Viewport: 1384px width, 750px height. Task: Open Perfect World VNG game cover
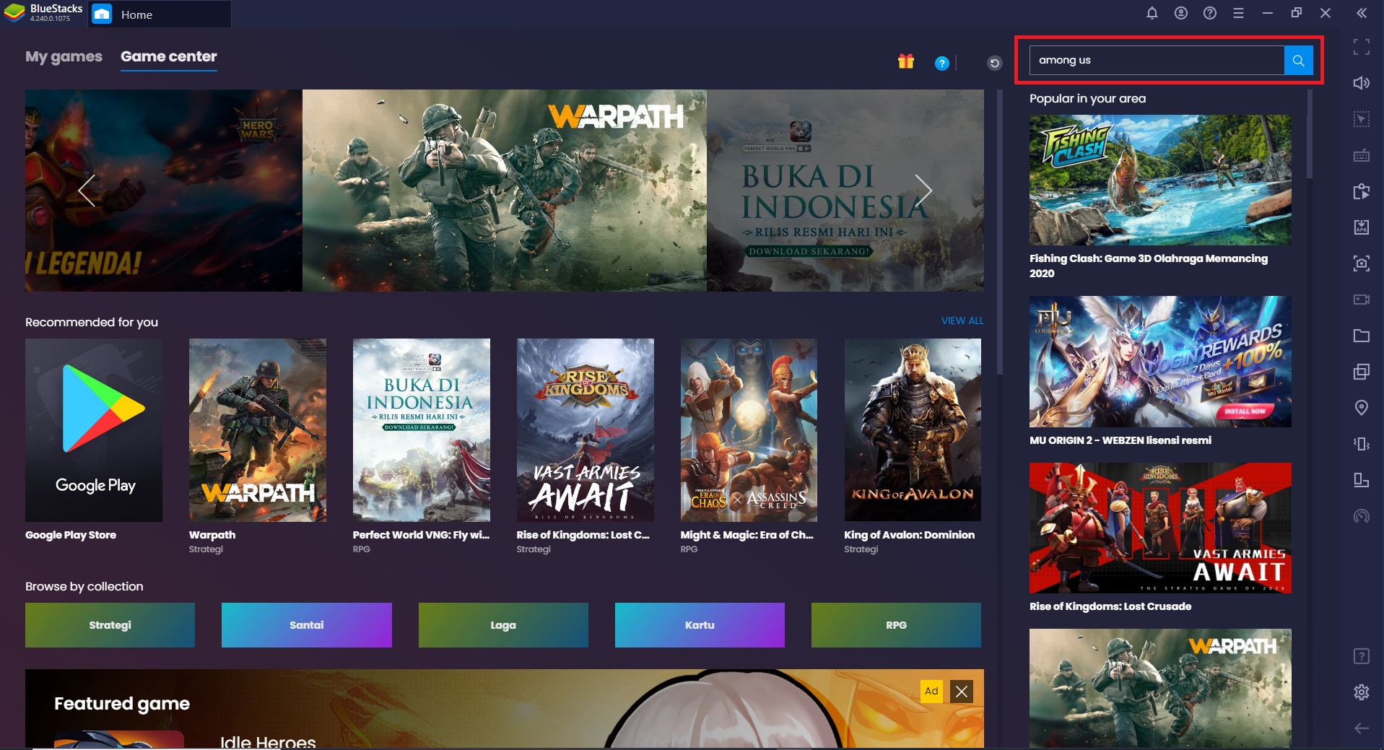[x=422, y=430]
